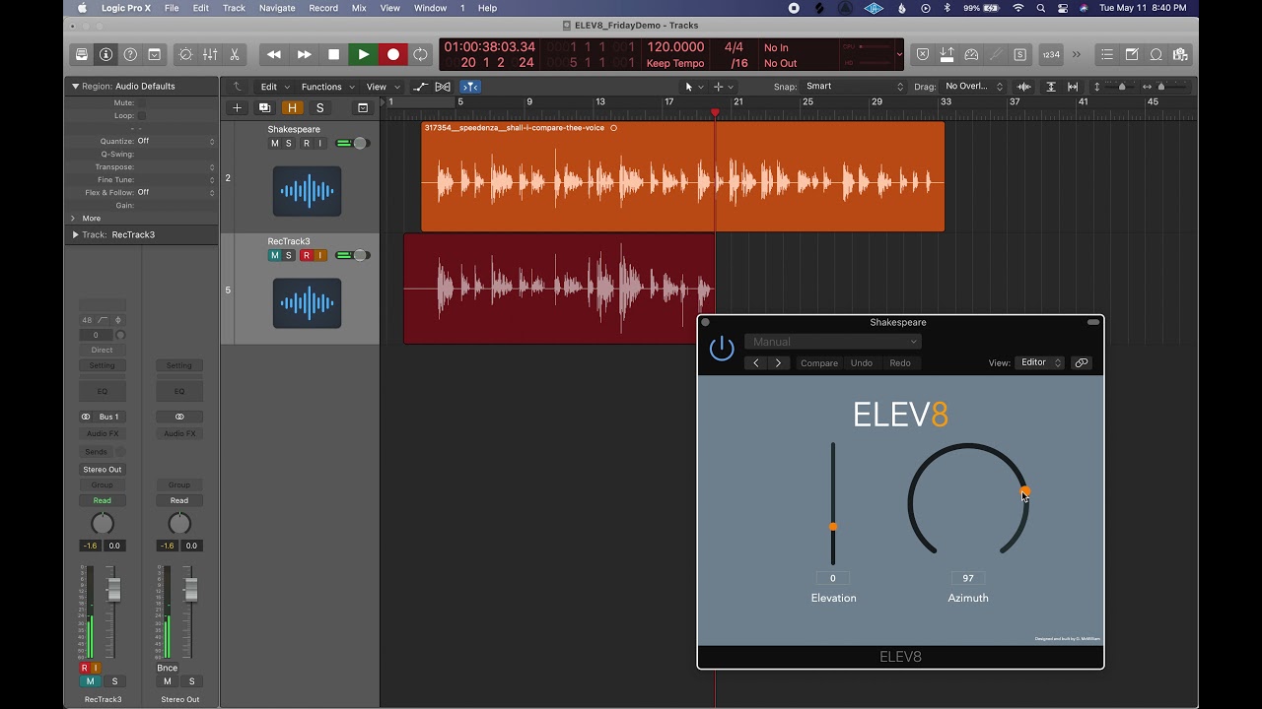The image size is (1262, 709).
Task: Click the add track plus button
Action: tap(237, 107)
